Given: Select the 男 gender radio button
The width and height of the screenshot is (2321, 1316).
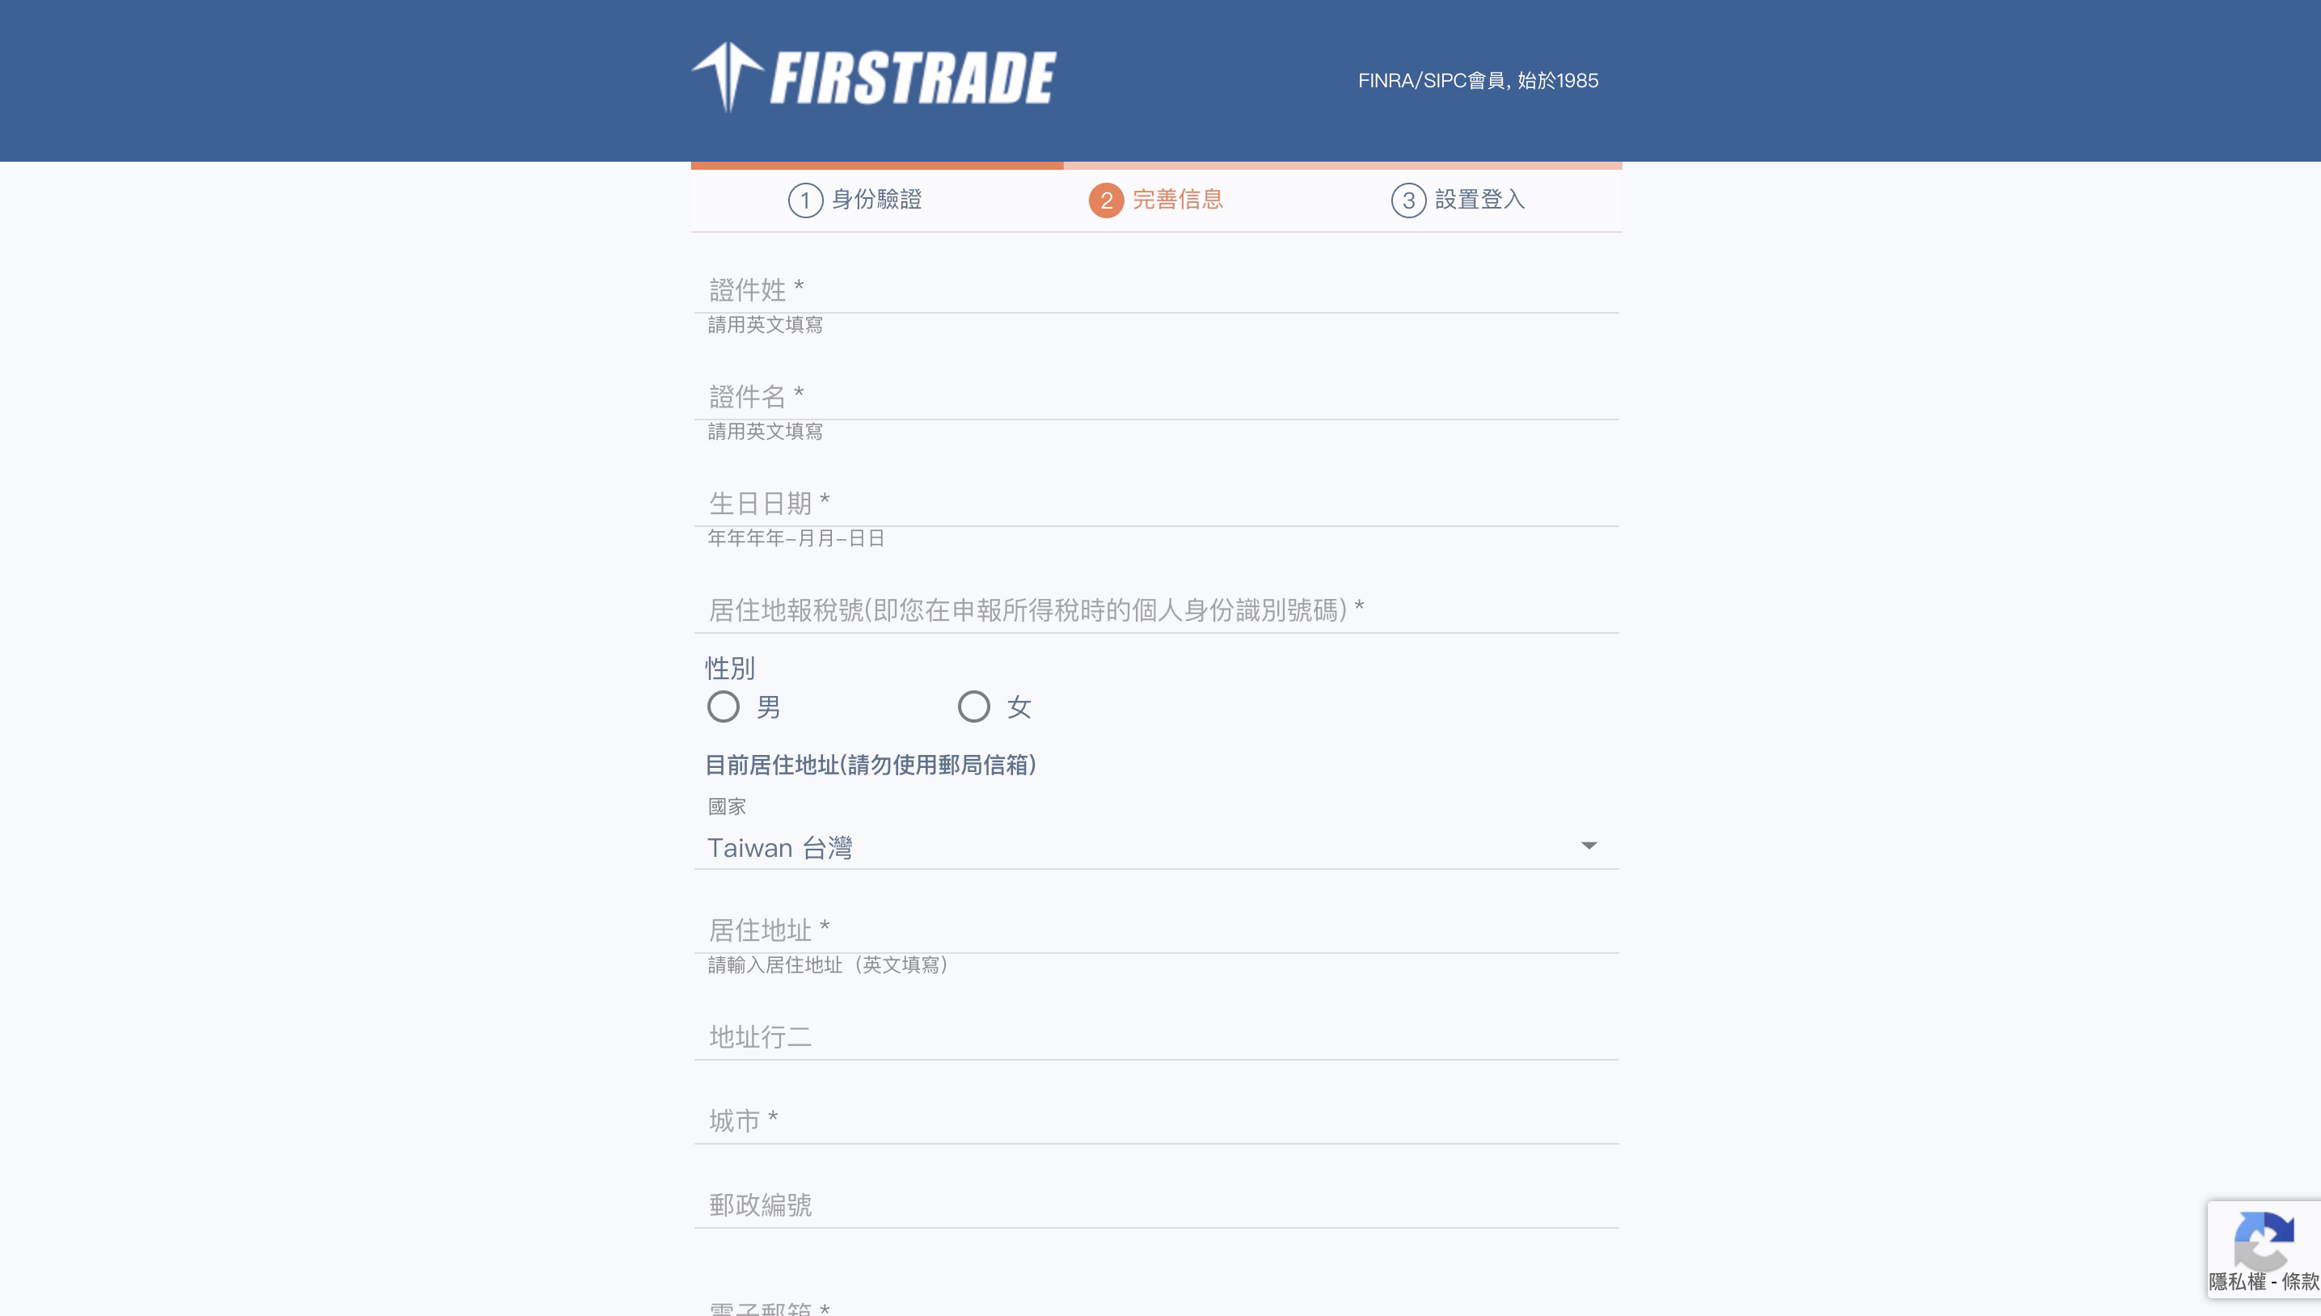Looking at the screenshot, I should tap(723, 707).
